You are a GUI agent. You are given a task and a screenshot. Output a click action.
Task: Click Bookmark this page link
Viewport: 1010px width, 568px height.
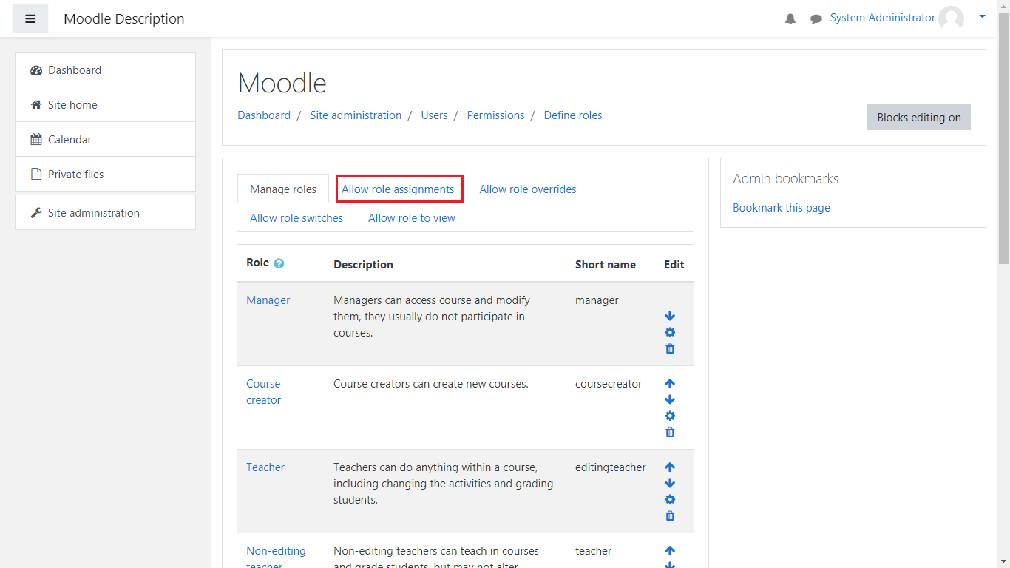(781, 208)
